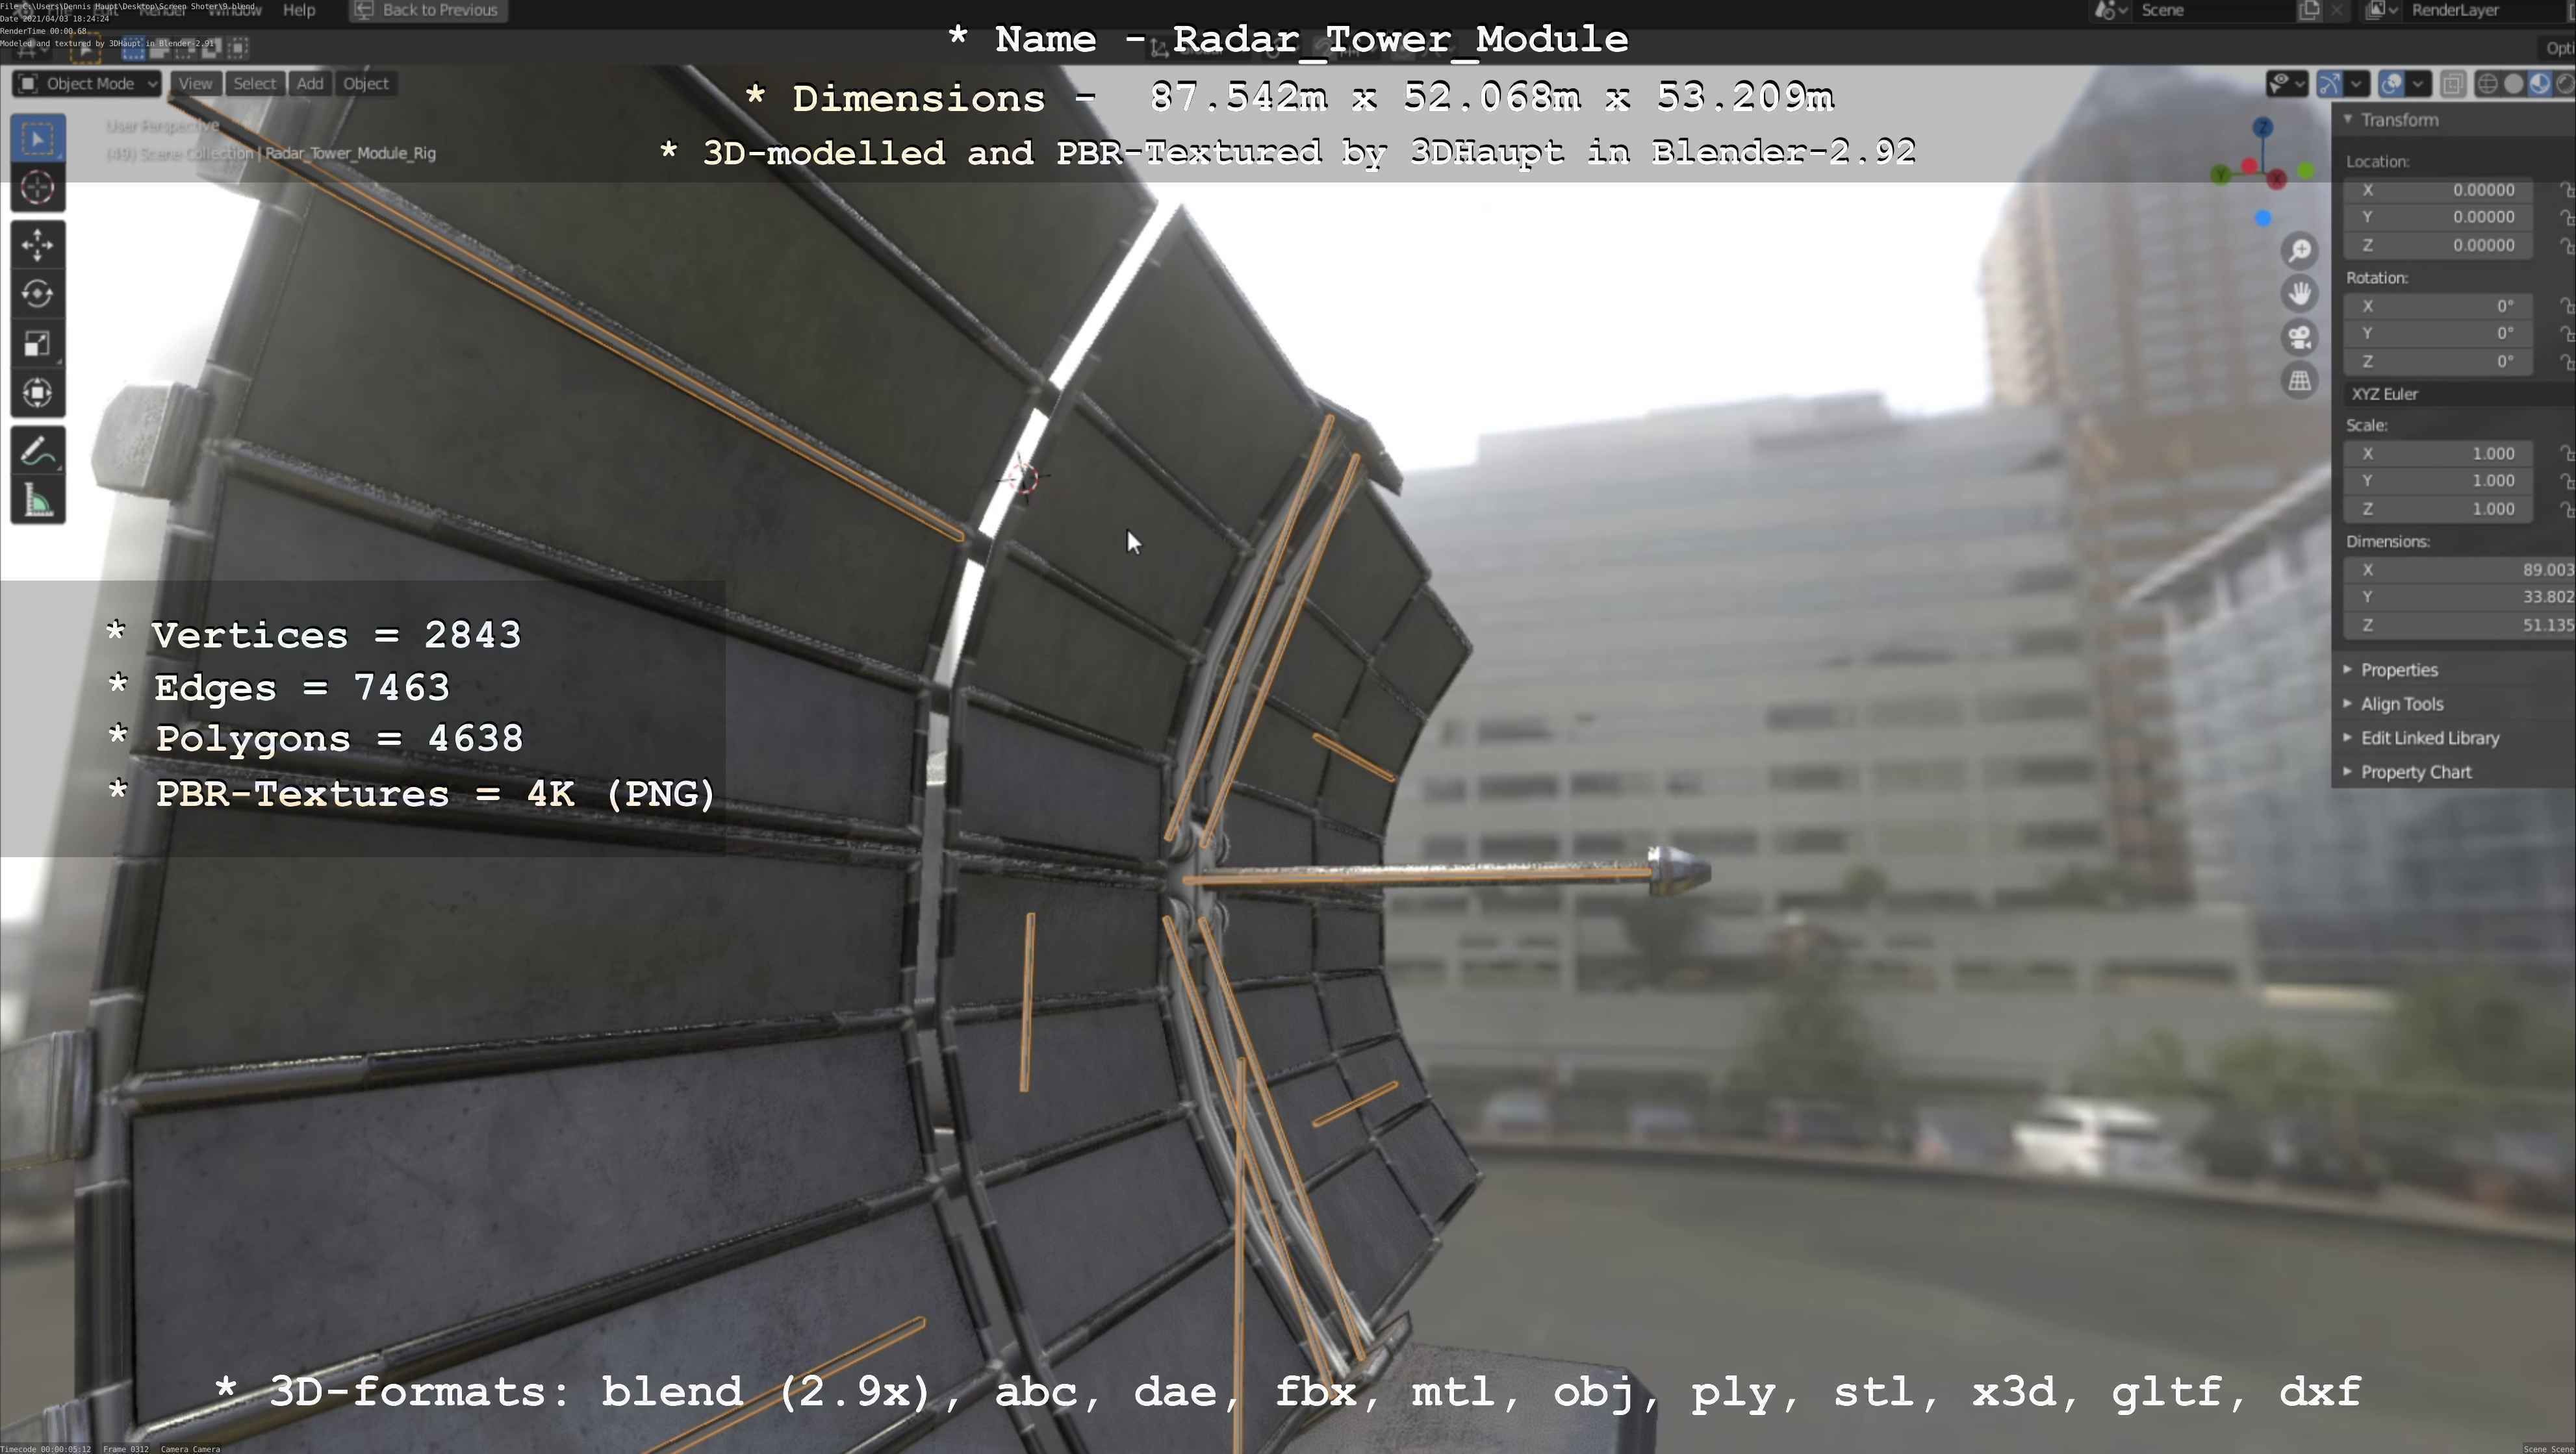Open the gizmo options dropdown arrow

click(x=2356, y=84)
